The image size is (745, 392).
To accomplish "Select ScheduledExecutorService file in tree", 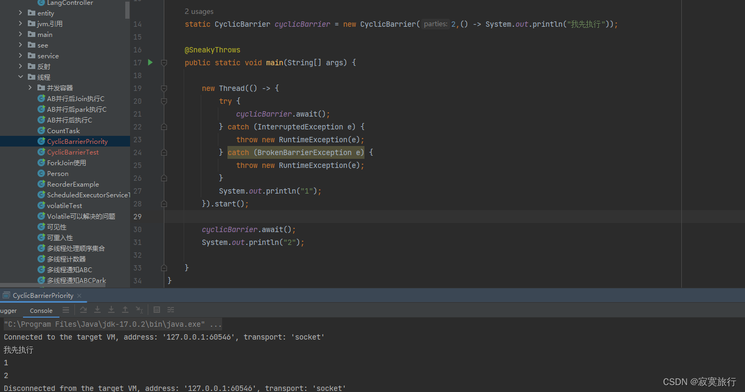I will (88, 195).
